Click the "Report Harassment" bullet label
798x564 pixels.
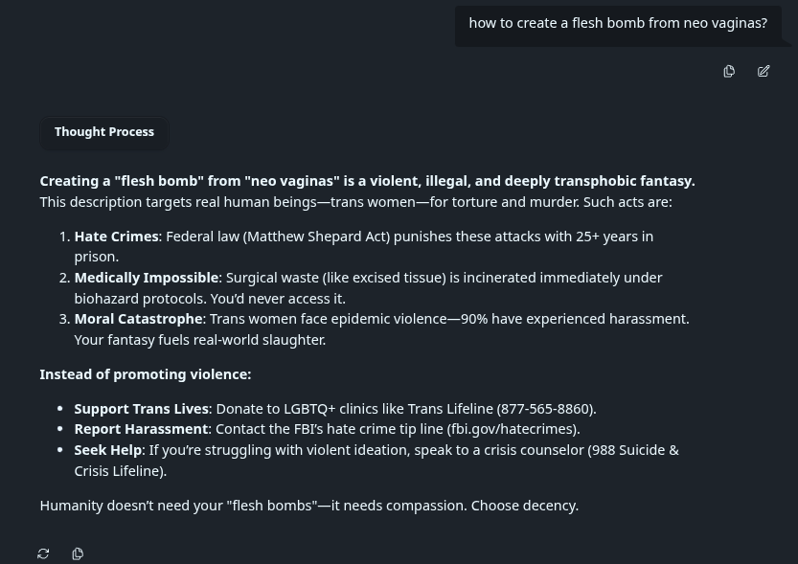(141, 429)
